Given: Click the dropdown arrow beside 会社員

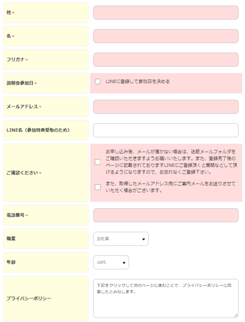Looking at the screenshot, I should click(143, 239).
